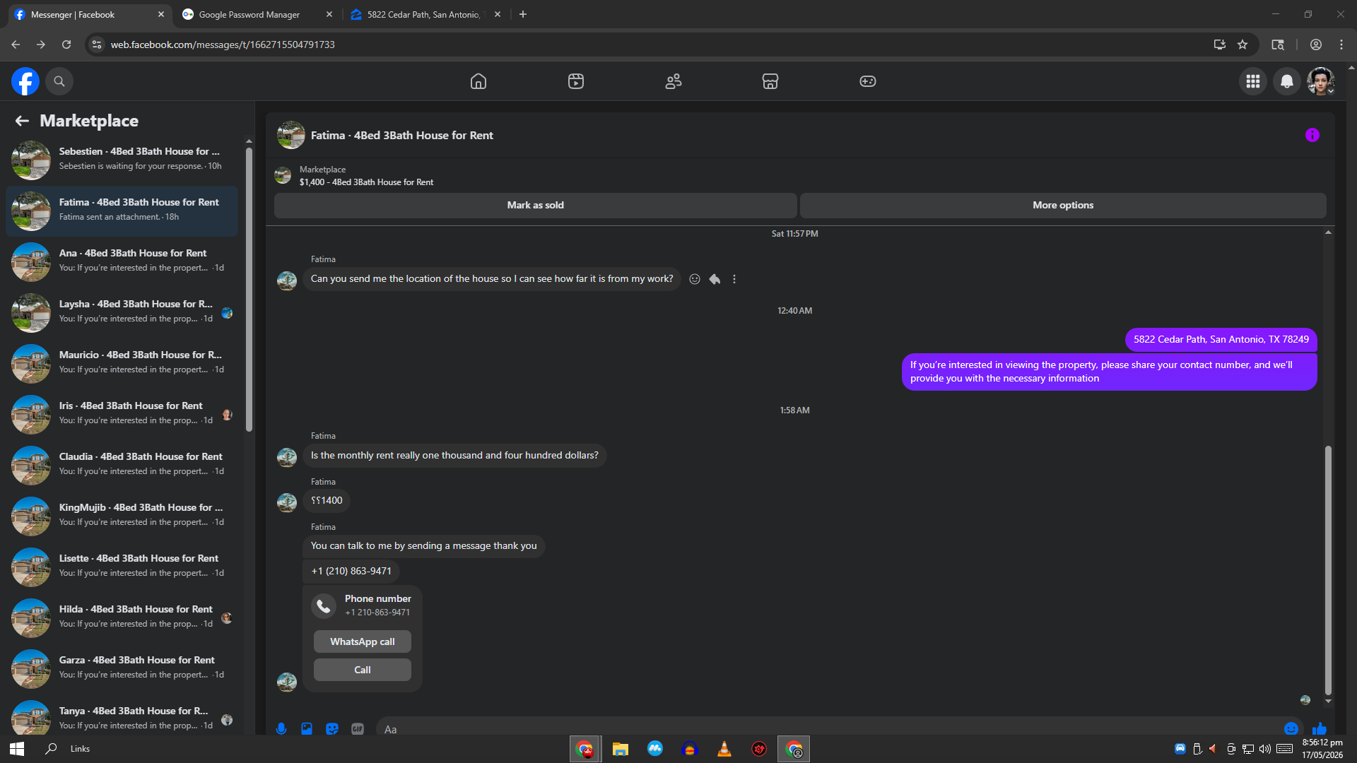Open the GIF picker
1357x763 pixels.
pos(358,728)
